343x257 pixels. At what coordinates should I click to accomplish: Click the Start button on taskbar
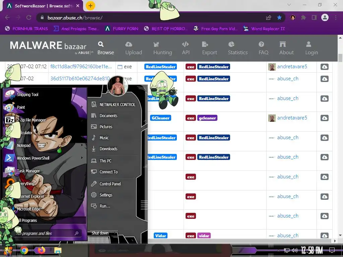[8, 250]
